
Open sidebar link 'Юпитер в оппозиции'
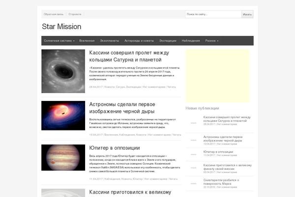click(218, 152)
